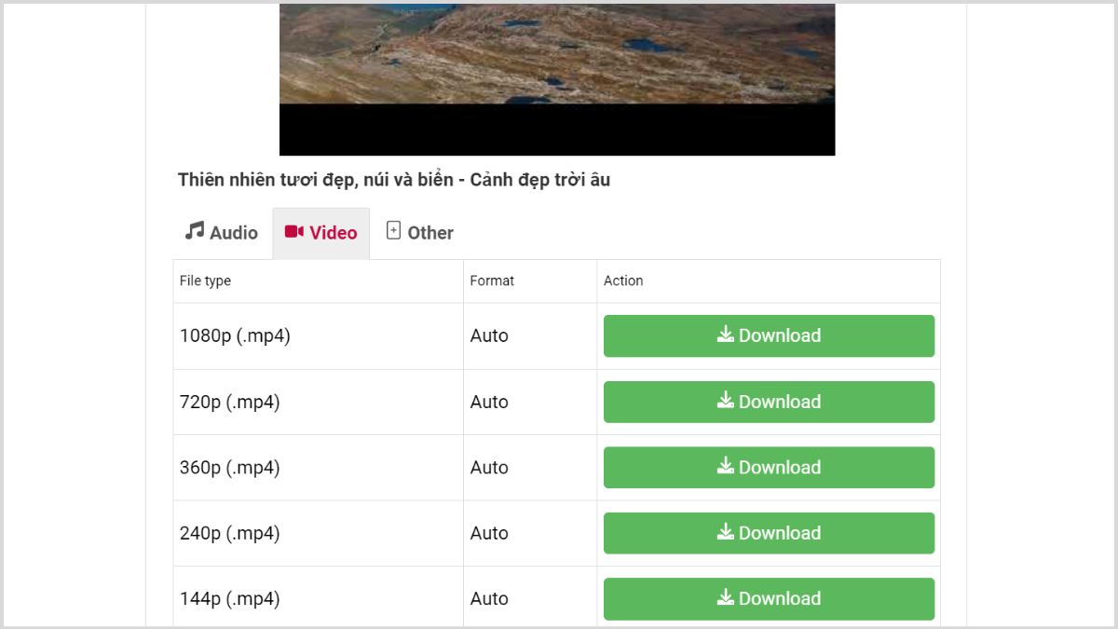Click the plus icon on Other tab

(x=393, y=231)
